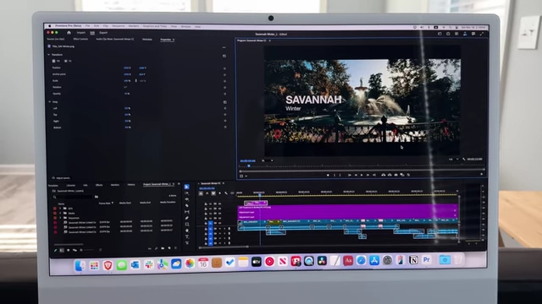This screenshot has width=542, height=304.
Task: Solo audio track A2
Action: [x=224, y=233]
